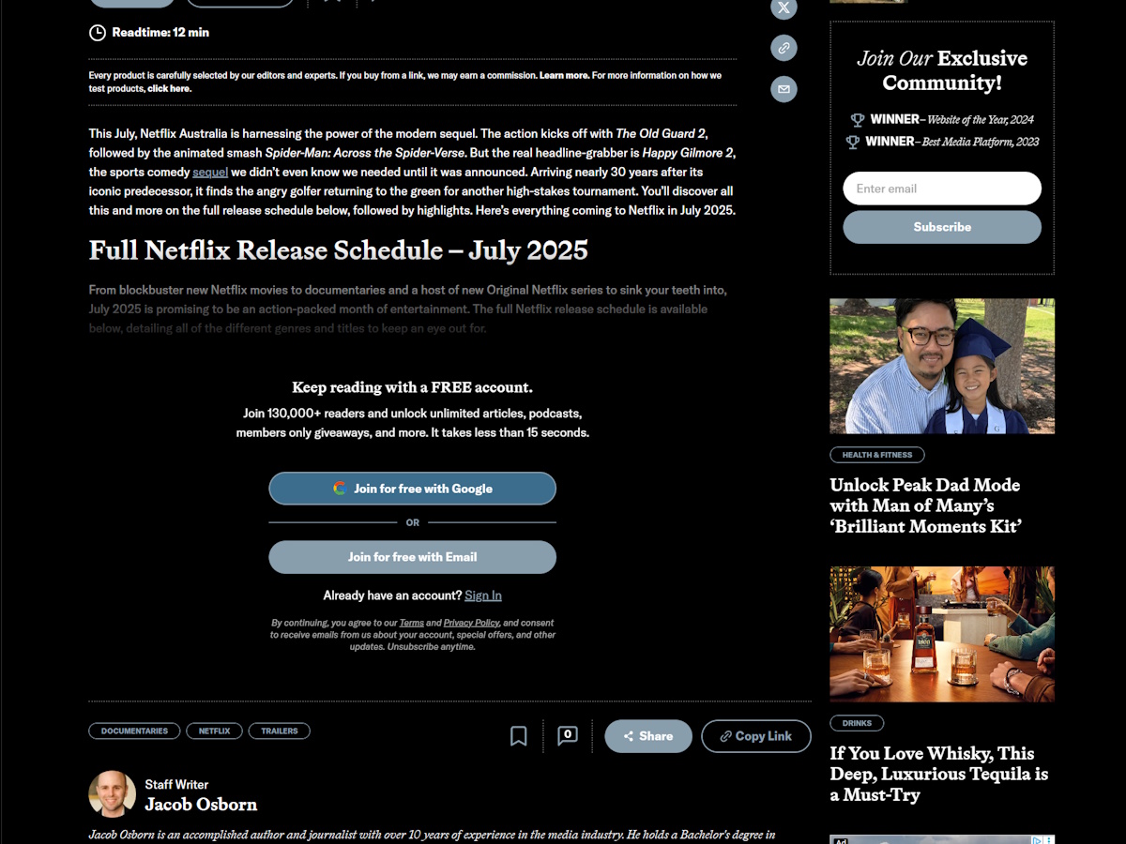This screenshot has height=844, width=1126.
Task: Click the Enter email field
Action: click(942, 188)
